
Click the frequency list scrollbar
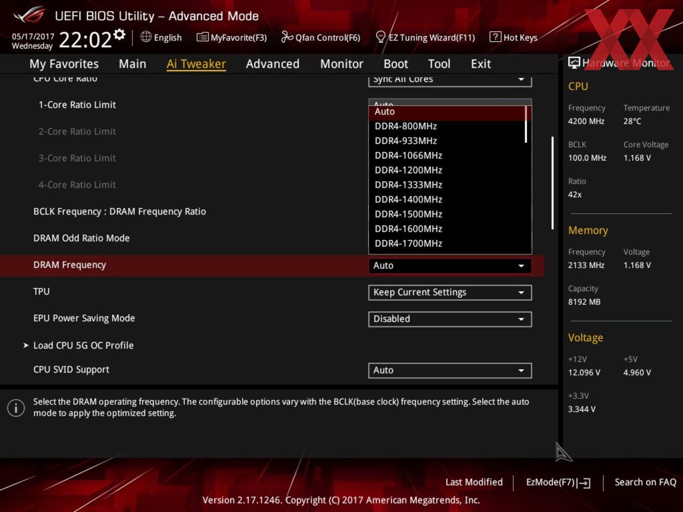526,124
